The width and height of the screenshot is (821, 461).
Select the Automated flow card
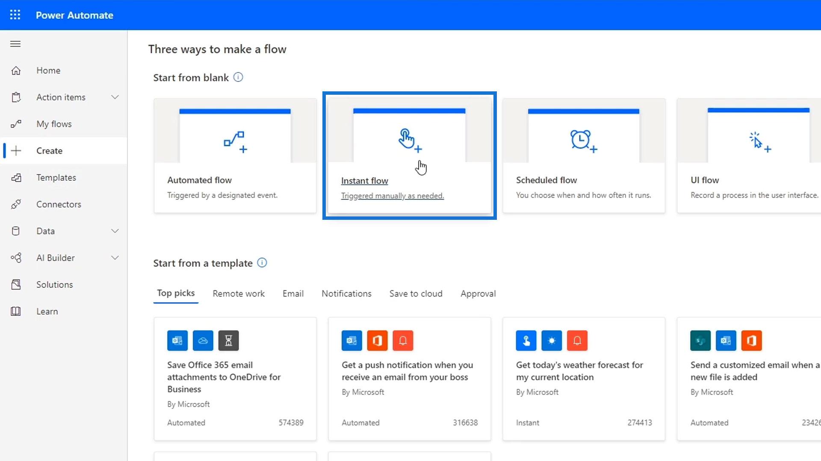235,156
